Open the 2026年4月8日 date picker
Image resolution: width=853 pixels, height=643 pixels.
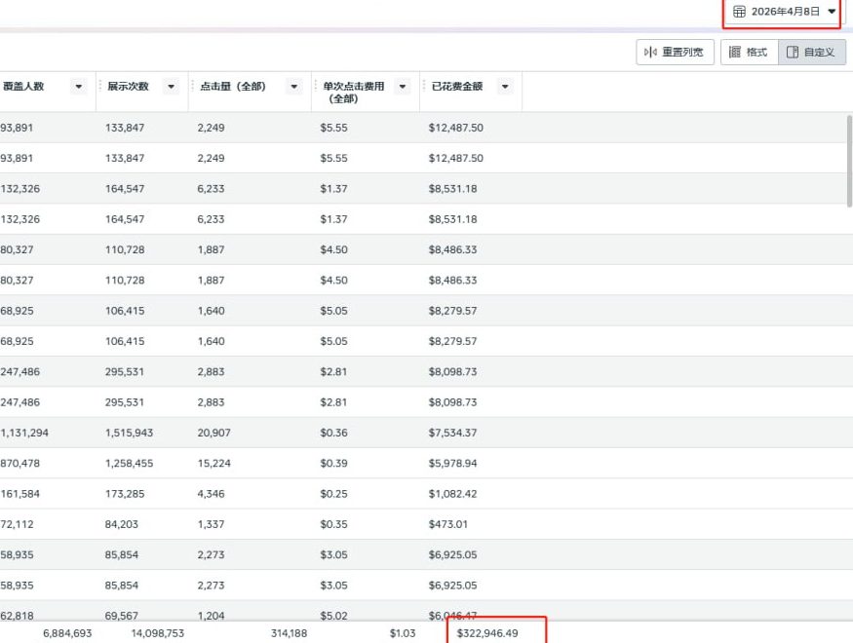(785, 12)
